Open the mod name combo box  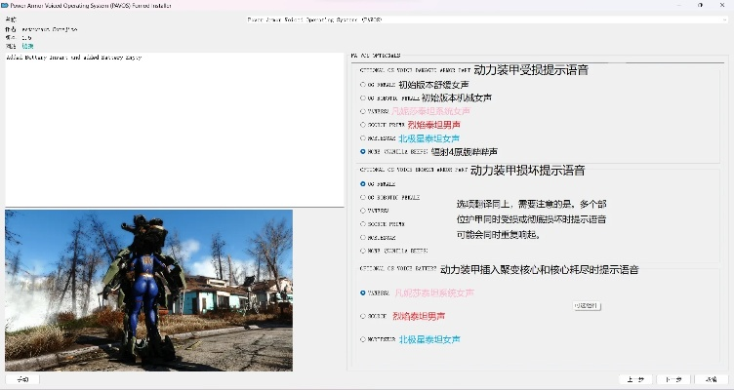tap(486, 19)
